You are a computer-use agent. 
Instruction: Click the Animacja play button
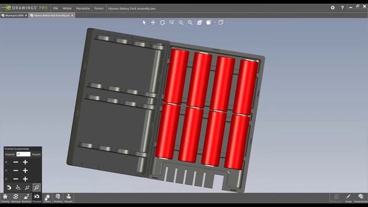(x=16, y=198)
